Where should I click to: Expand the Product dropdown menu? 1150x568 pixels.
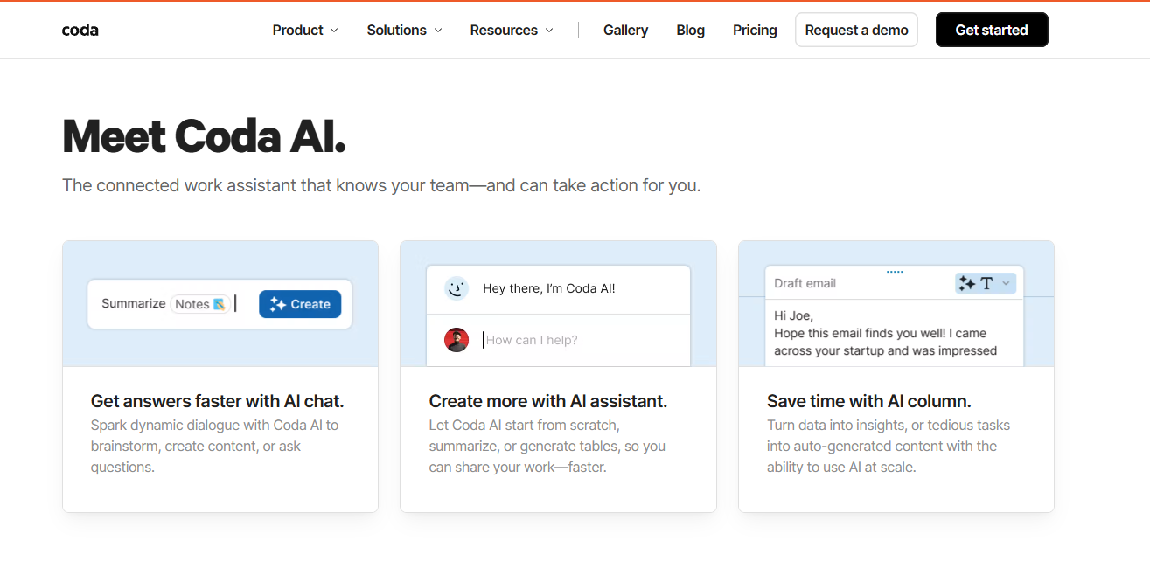point(305,30)
